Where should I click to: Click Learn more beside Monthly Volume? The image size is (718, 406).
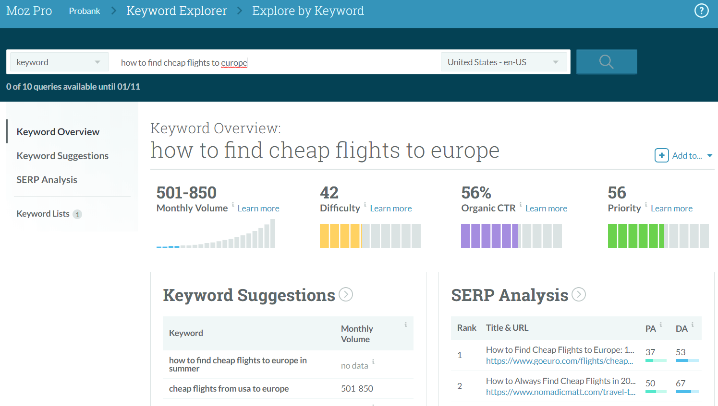coord(258,209)
